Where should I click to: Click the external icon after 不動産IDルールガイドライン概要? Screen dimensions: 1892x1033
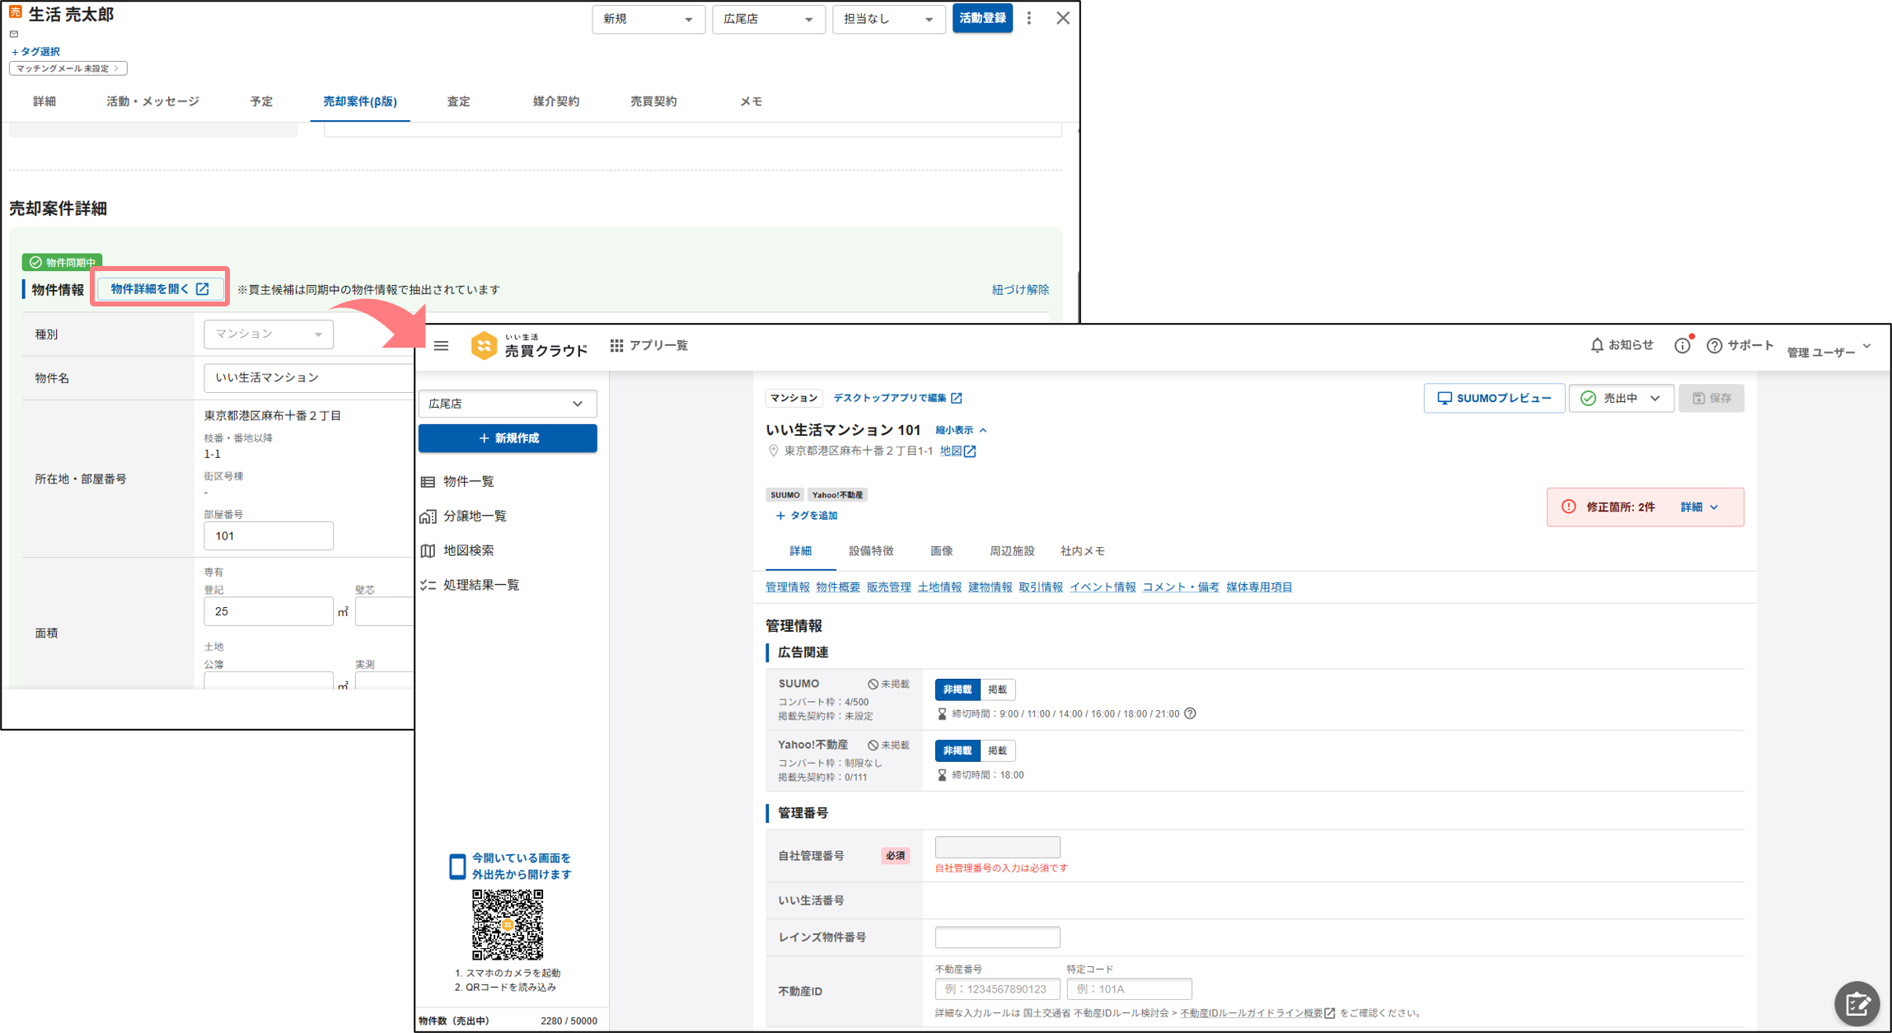(1329, 1013)
